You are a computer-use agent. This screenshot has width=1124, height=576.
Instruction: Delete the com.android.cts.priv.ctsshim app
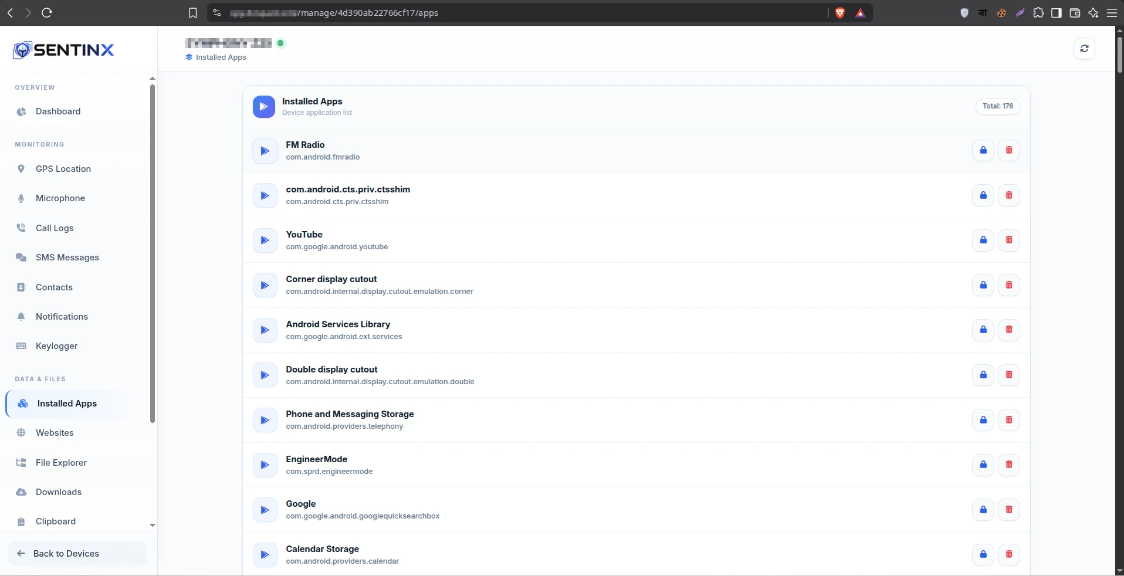(x=1009, y=195)
